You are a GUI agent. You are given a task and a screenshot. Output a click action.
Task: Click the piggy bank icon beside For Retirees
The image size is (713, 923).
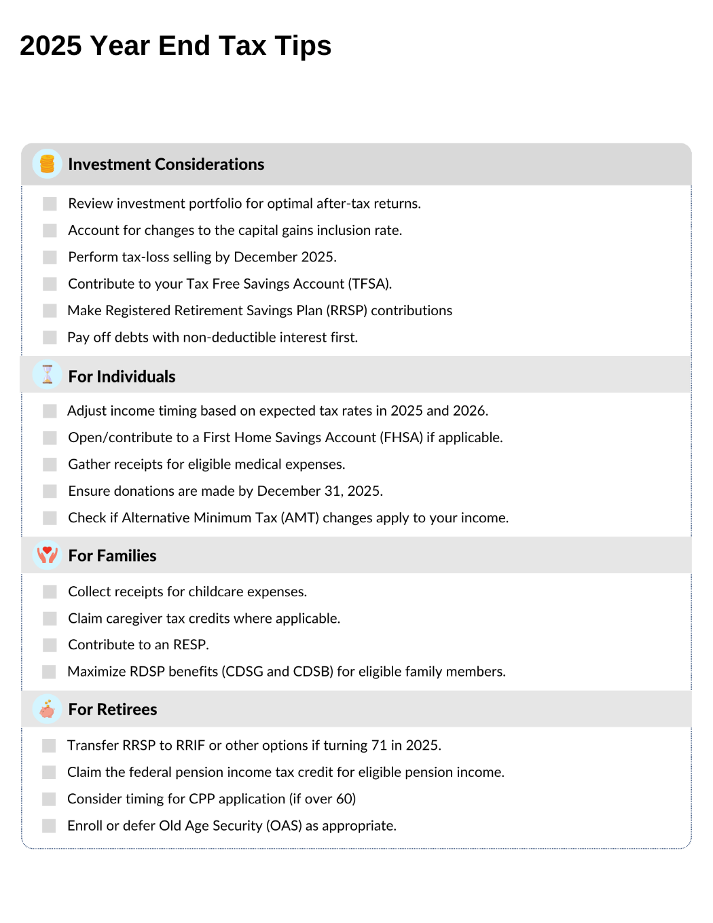pyautogui.click(x=47, y=709)
